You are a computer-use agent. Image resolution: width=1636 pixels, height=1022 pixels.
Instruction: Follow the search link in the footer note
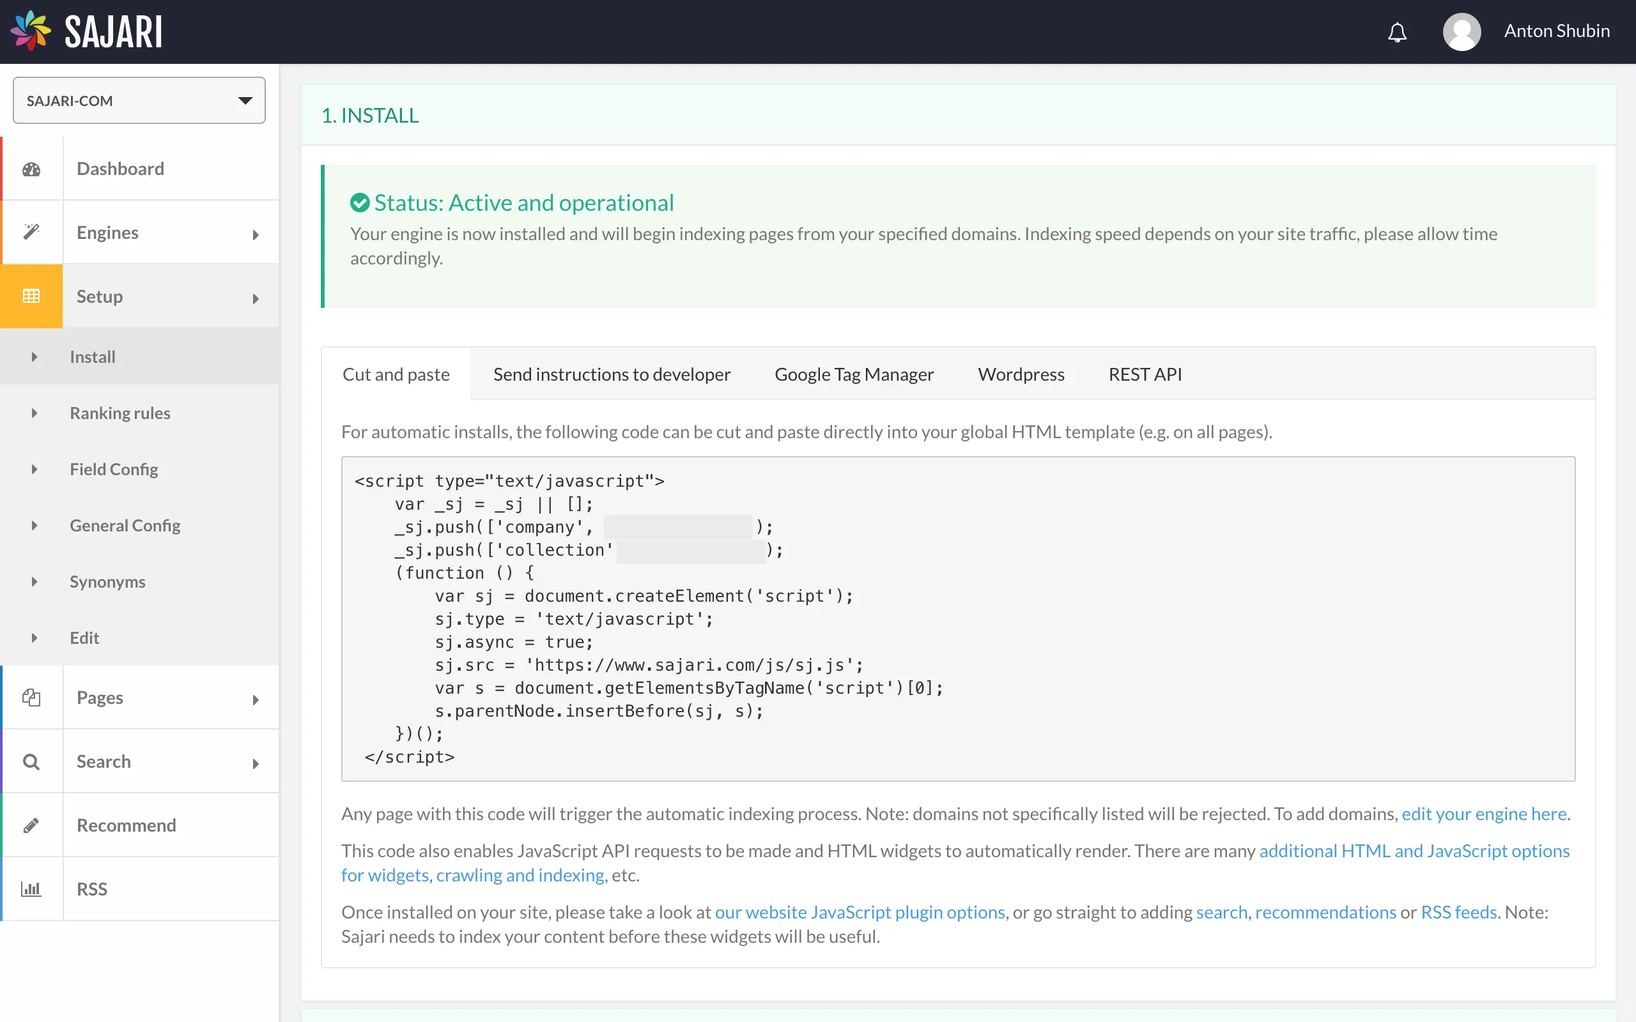coord(1222,912)
